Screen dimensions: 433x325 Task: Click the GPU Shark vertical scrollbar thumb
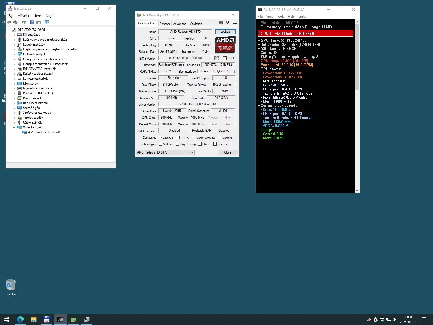point(357,57)
